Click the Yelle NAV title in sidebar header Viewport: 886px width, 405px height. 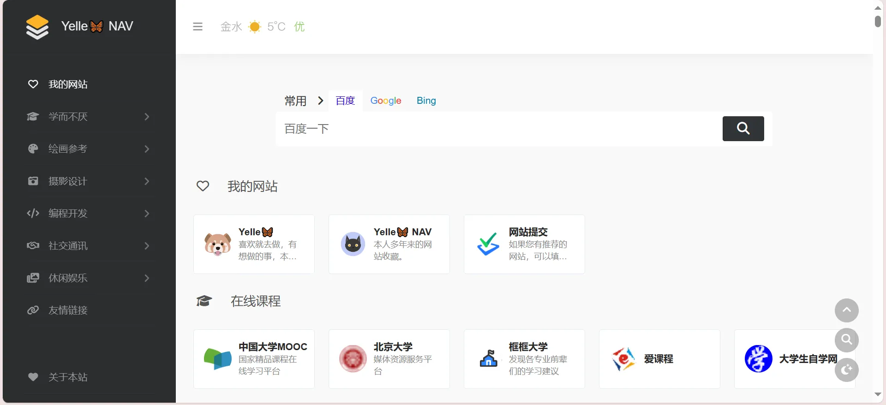click(97, 26)
